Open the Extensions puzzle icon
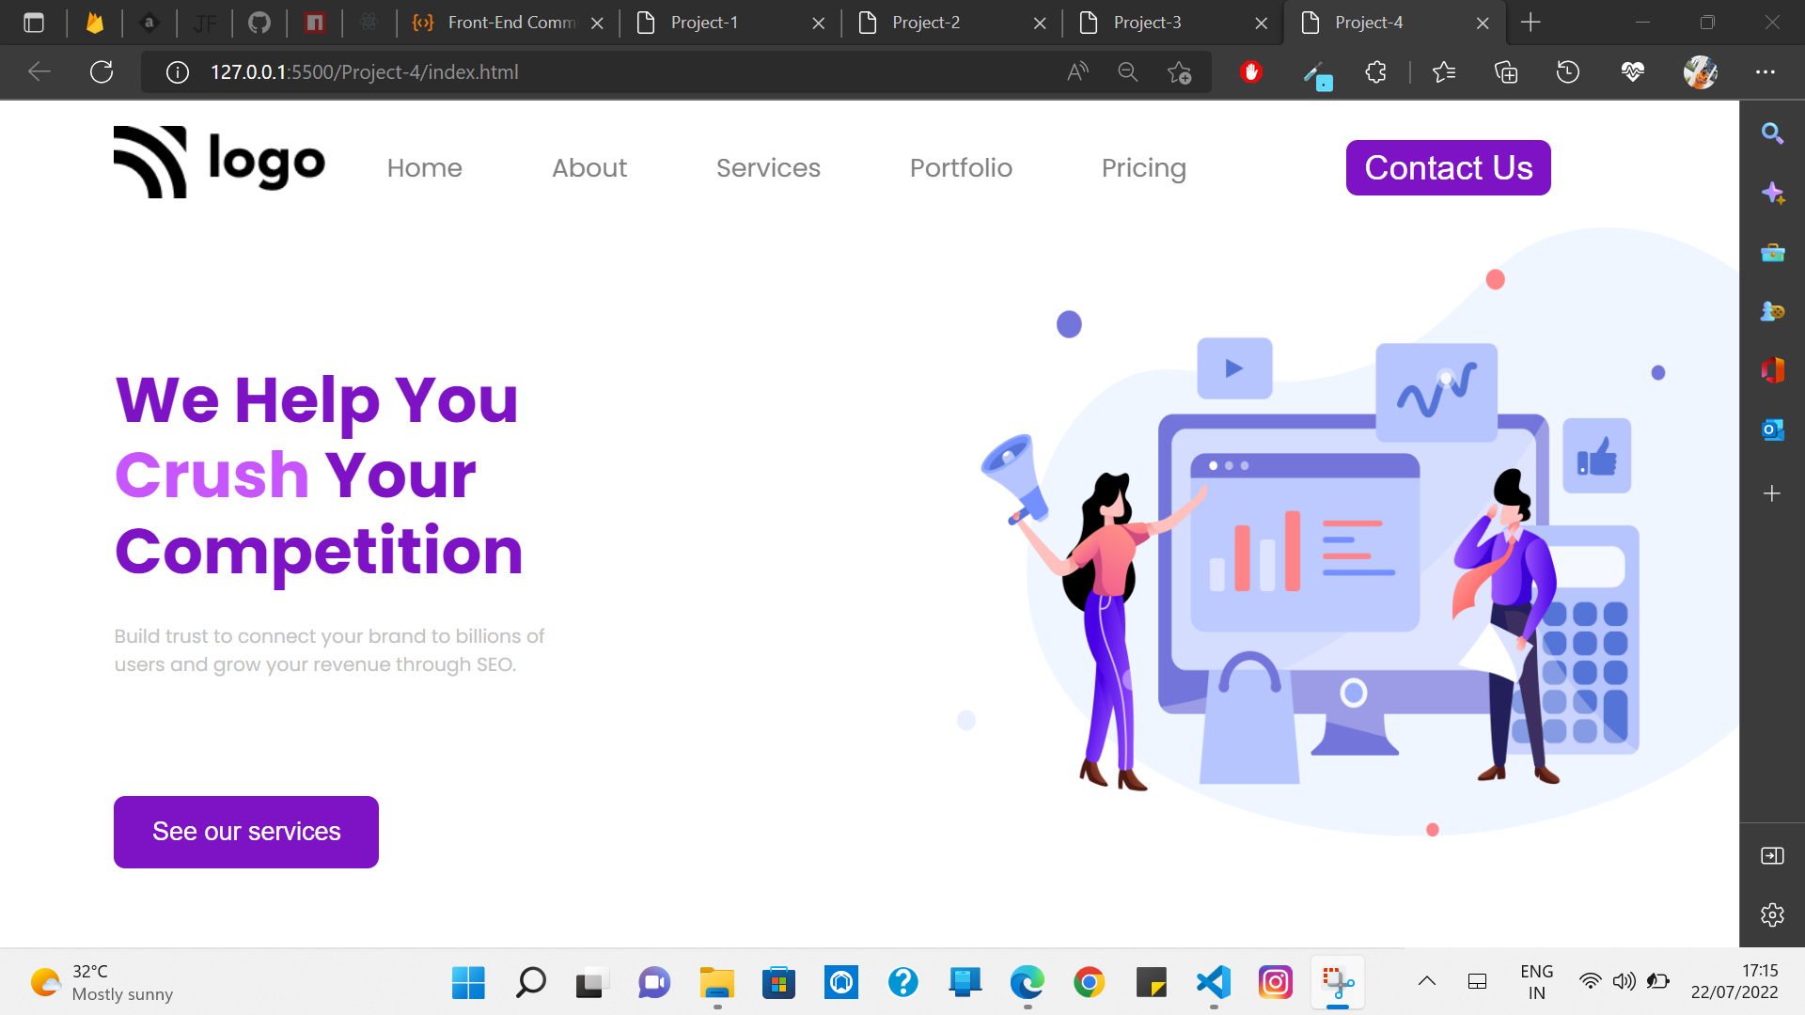Image resolution: width=1805 pixels, height=1015 pixels. (1375, 71)
